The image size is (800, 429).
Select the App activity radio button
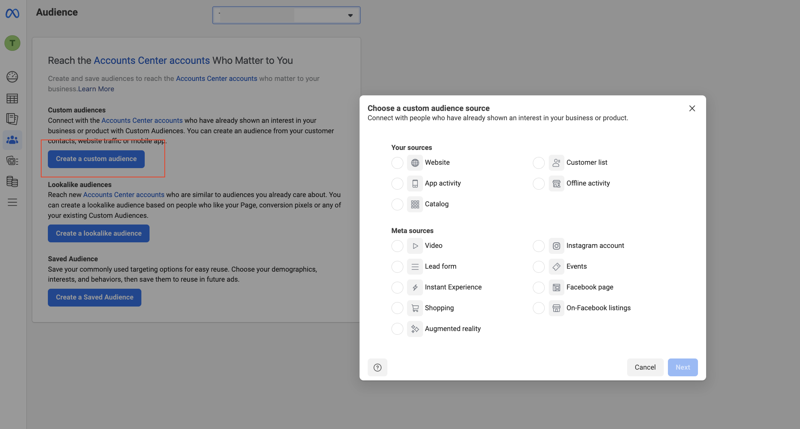coord(397,183)
